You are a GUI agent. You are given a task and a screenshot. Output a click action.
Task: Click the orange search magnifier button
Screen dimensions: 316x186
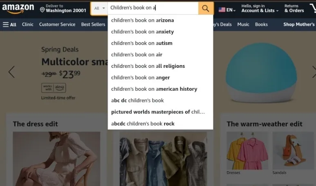tap(206, 8)
